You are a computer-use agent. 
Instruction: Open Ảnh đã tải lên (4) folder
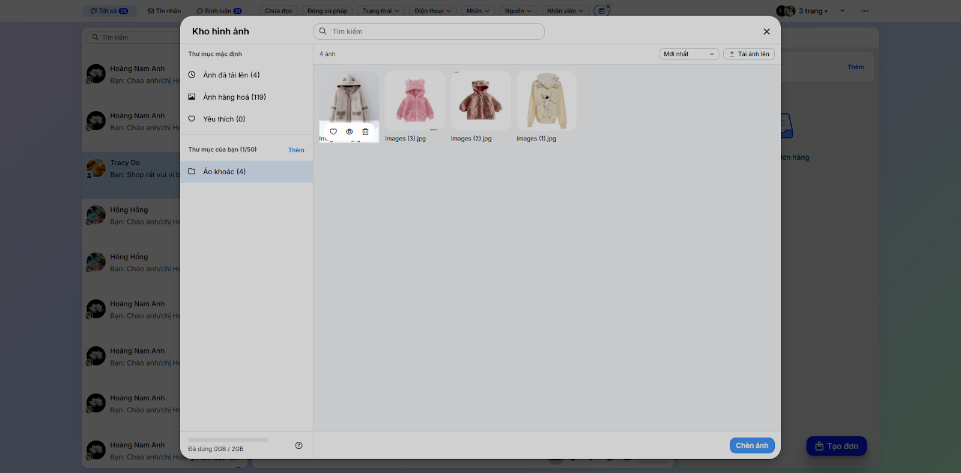point(246,75)
